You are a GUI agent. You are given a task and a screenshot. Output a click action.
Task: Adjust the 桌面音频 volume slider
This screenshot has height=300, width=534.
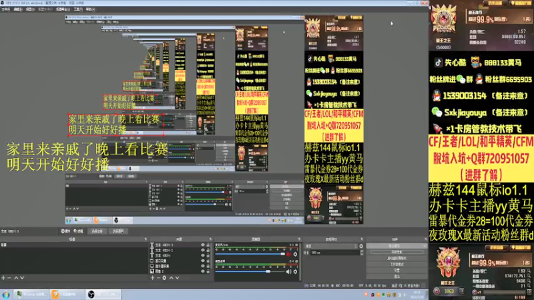[x=250, y=272]
